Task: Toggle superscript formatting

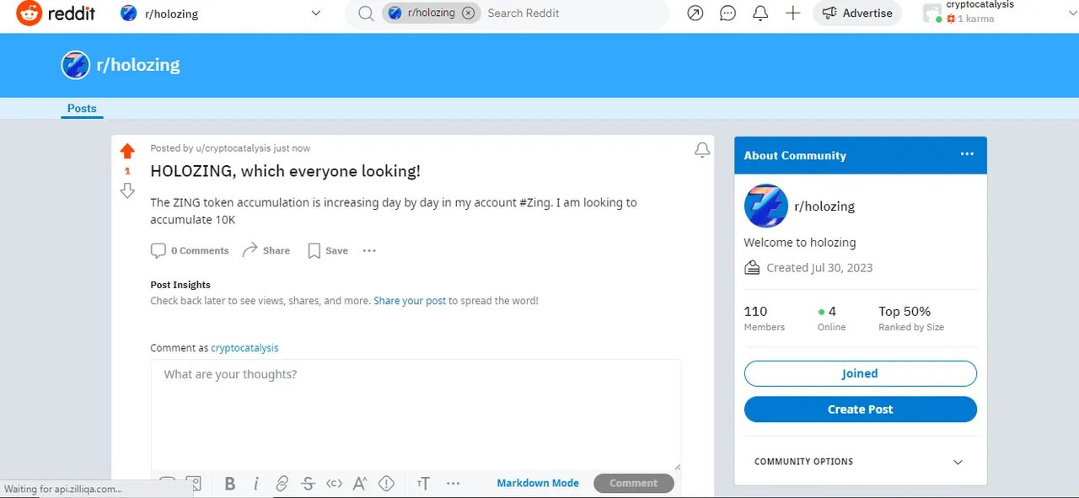Action: click(360, 484)
